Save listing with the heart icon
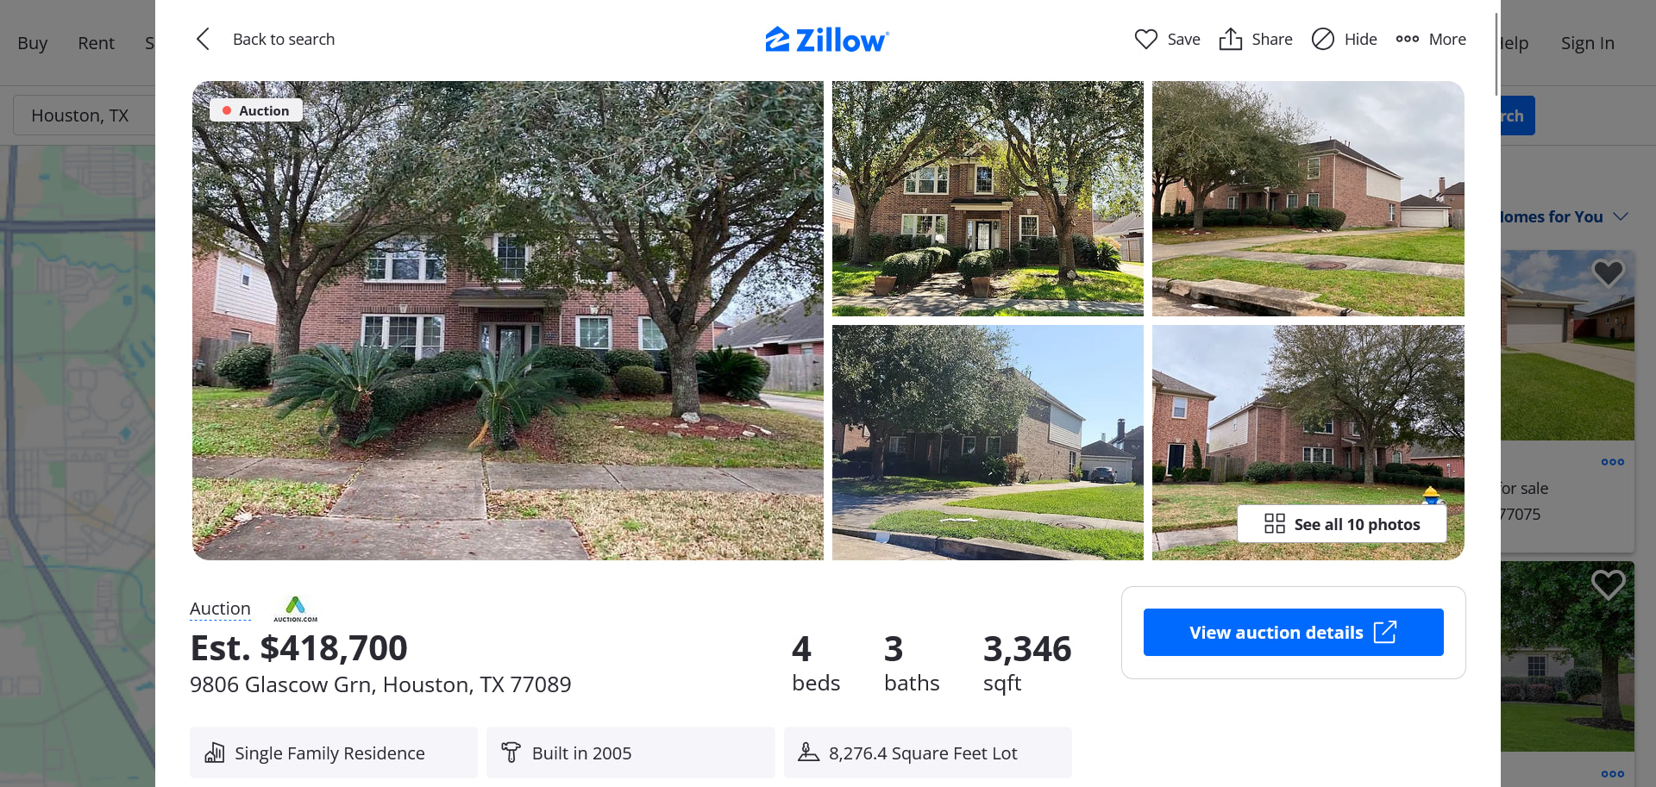The width and height of the screenshot is (1656, 787). 1145,39
